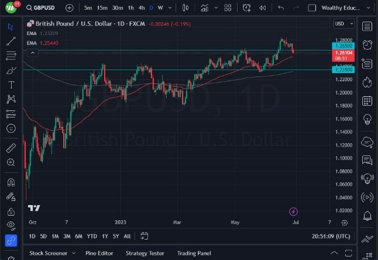Select the daily D timeframe
The width and height of the screenshot is (378, 260).
(x=151, y=8)
